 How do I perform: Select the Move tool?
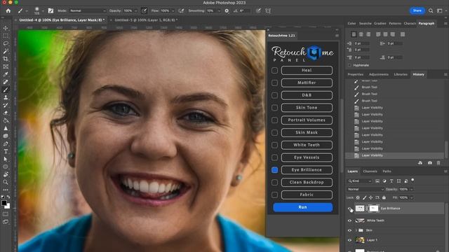tap(6, 28)
